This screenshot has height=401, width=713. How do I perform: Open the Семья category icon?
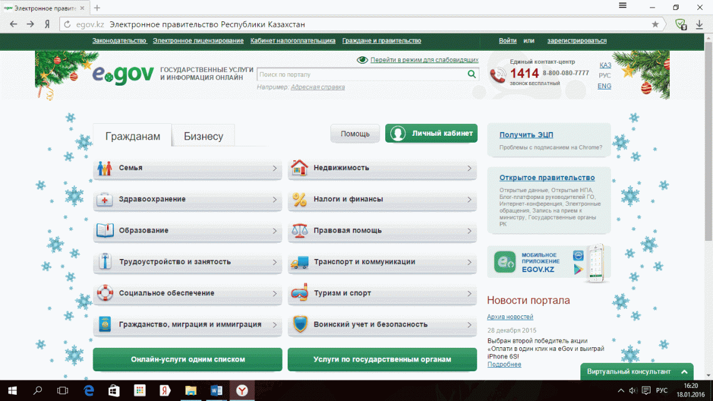click(x=104, y=168)
